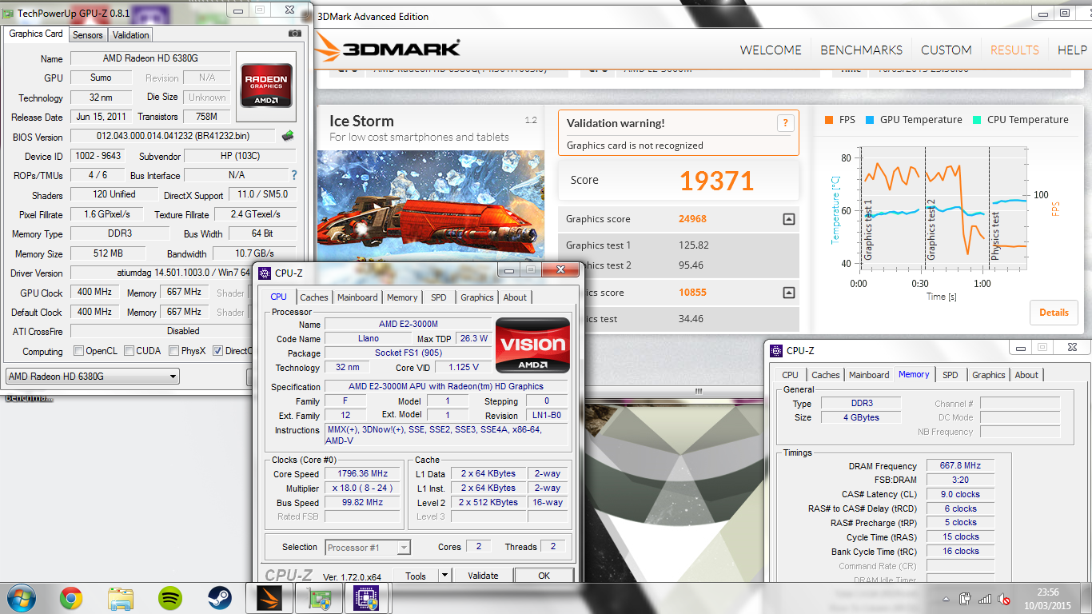
Task: Switch to GPU-Z via its taskbar icon
Action: [x=319, y=598]
